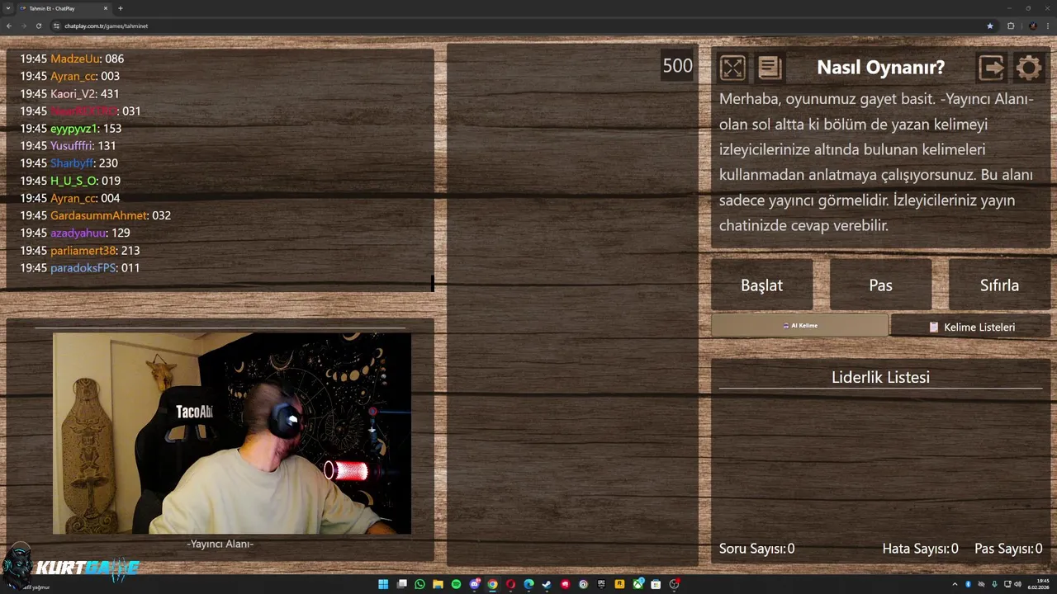Click the Nasıl Oynanır? heading
Viewport: 1057px width, 594px height.
[880, 68]
